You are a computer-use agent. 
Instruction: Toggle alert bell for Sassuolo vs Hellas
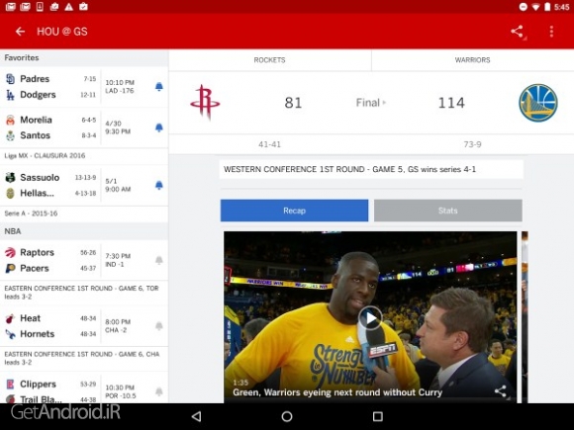click(x=159, y=185)
